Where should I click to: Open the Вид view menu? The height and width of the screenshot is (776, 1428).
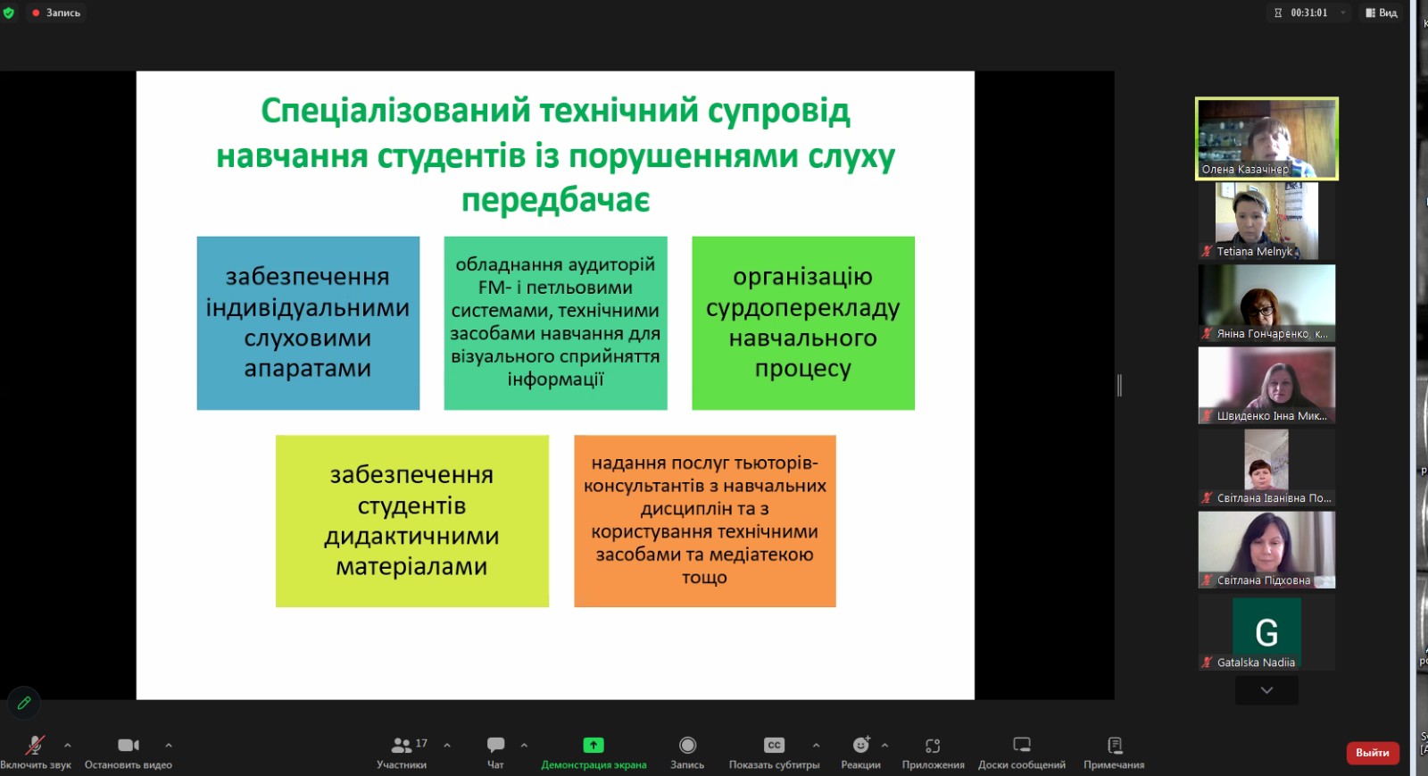tap(1381, 13)
